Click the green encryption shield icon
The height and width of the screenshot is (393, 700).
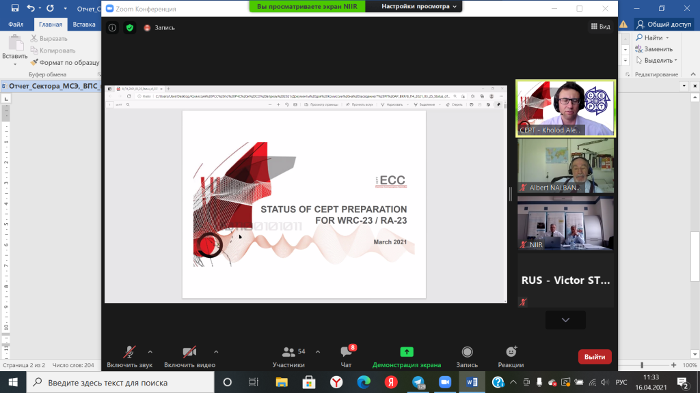click(x=130, y=27)
